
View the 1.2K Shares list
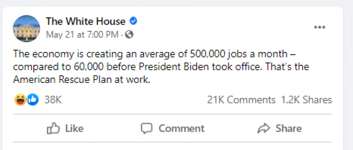tap(306, 100)
